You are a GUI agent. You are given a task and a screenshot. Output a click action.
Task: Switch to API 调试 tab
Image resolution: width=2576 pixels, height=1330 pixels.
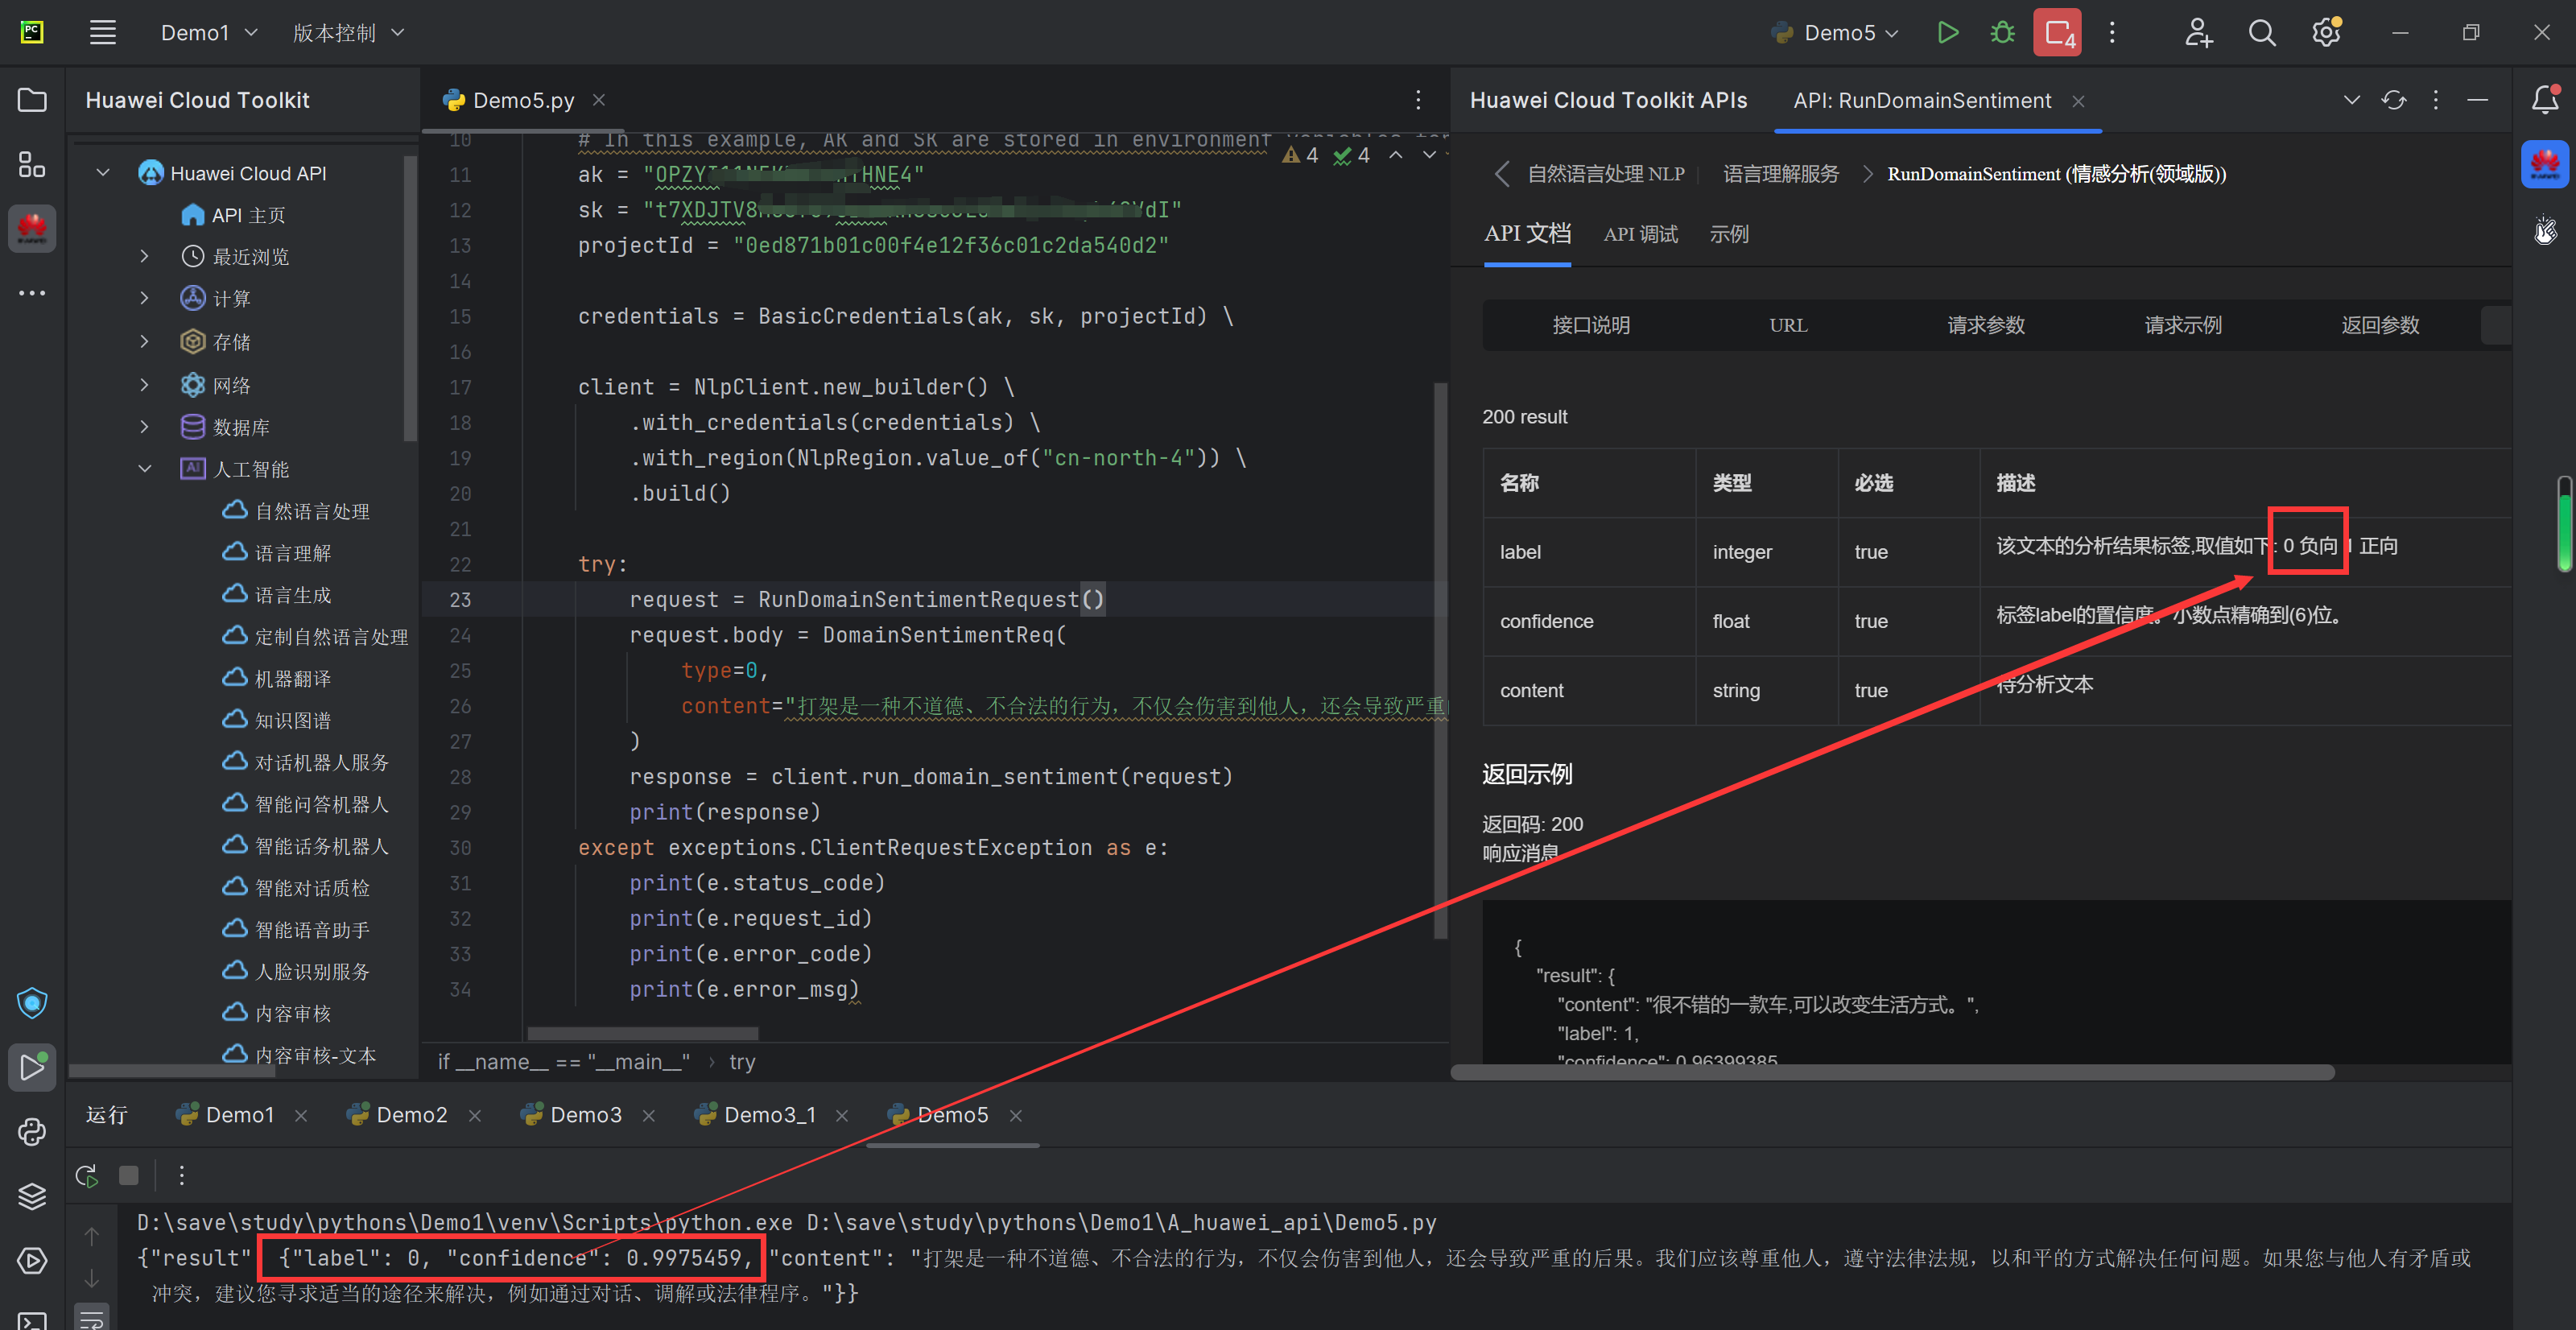(1640, 234)
